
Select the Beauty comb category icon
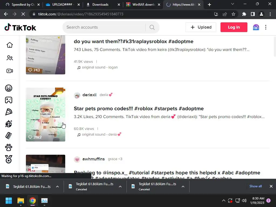click(9, 136)
